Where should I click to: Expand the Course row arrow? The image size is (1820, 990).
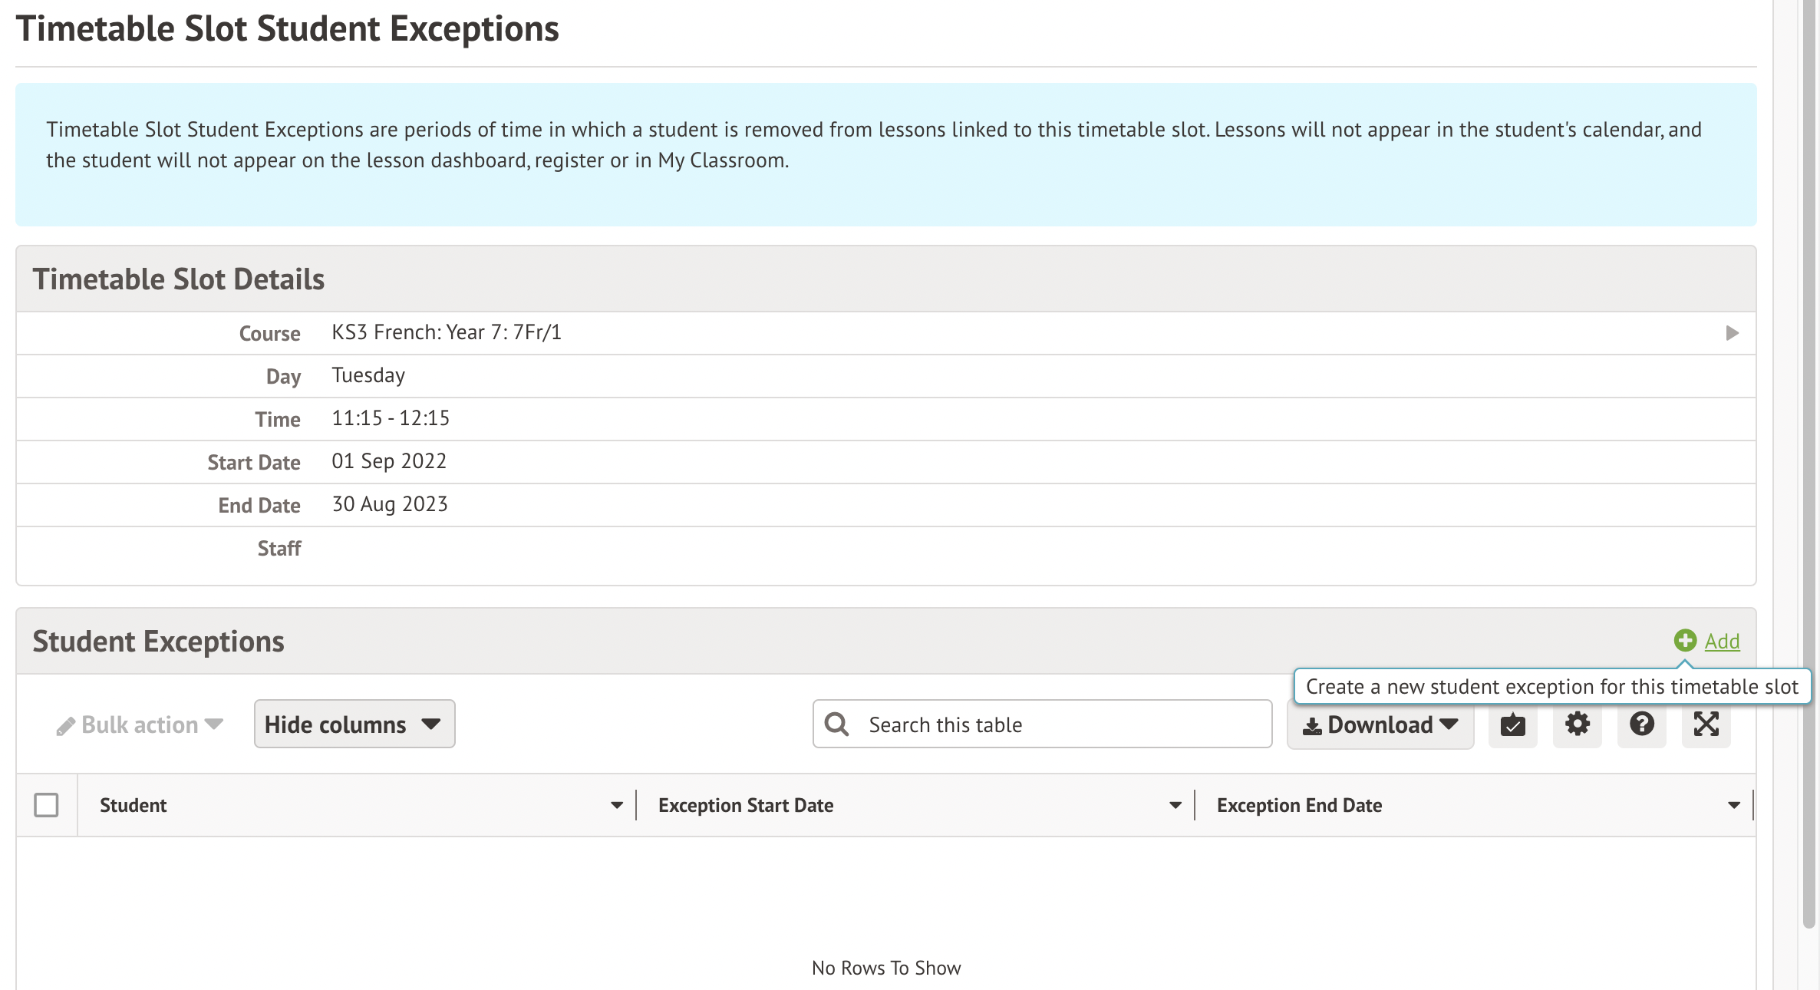pos(1732,333)
